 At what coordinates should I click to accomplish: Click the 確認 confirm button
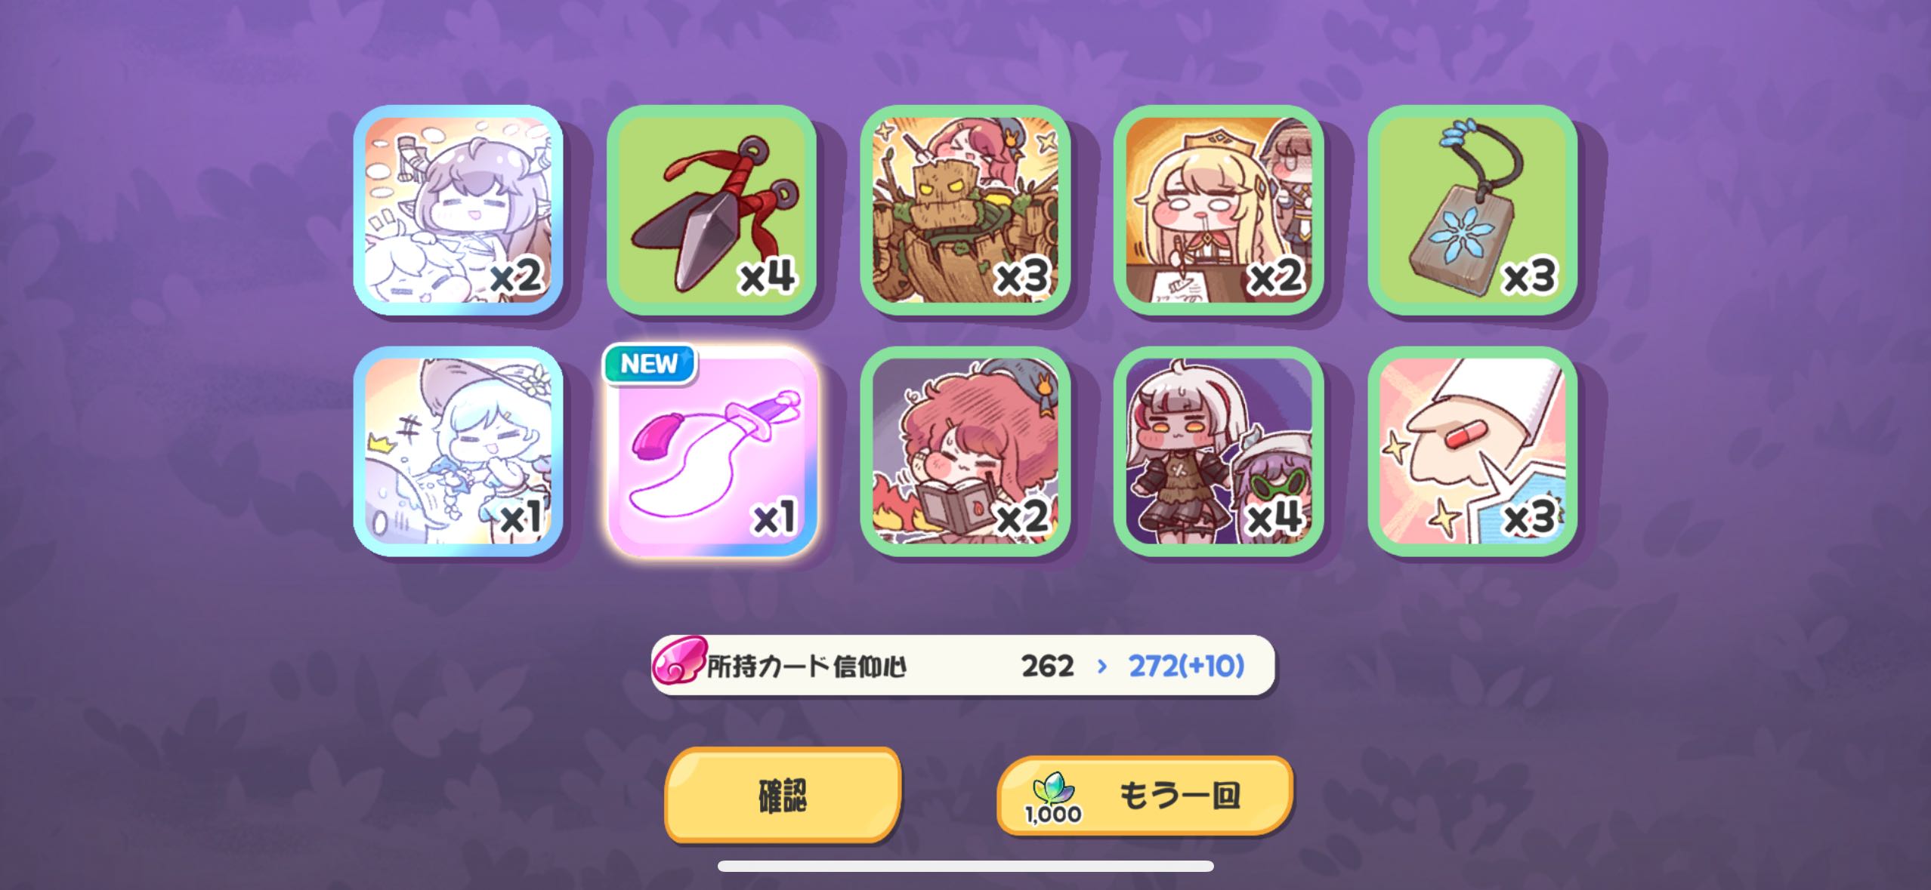tap(783, 795)
